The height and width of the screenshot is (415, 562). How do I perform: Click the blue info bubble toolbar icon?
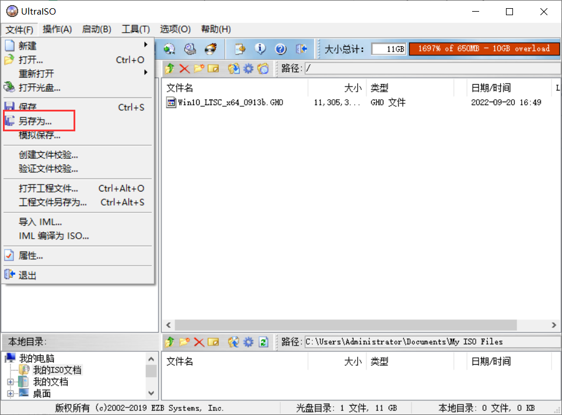[260, 49]
